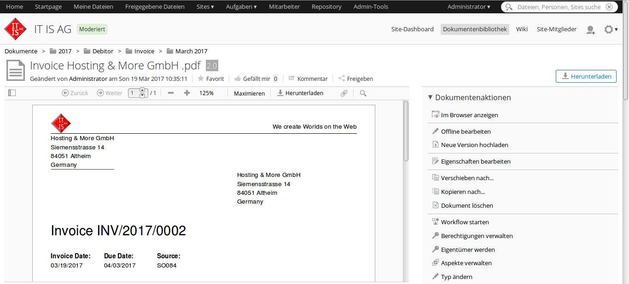Screen dimensions: 629x284
Task: Click Verschieben nach... action
Action: tap(467, 178)
